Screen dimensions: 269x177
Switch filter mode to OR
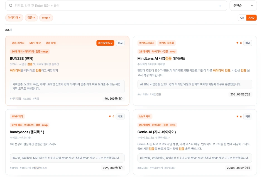coord(242,18)
